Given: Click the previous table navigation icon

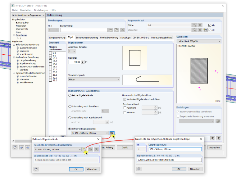Looking at the screenshot, I should pyautogui.click(x=22, y=147).
